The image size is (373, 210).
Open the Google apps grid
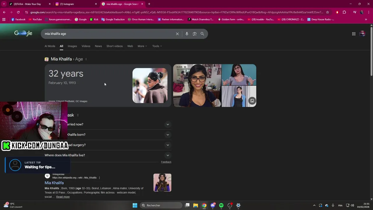353,34
